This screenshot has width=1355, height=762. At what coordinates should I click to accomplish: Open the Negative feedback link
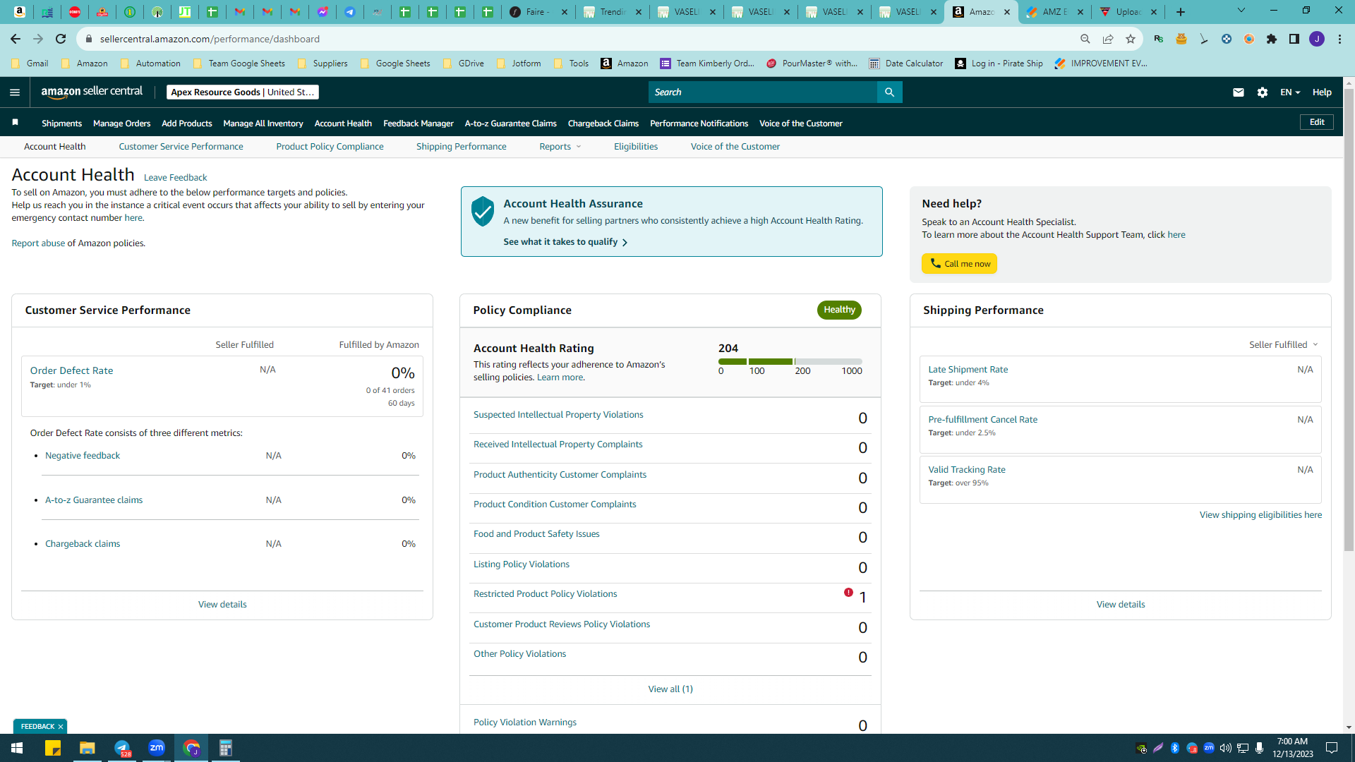pos(83,456)
